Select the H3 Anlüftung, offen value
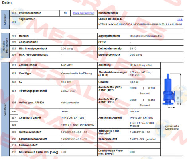 click(x=141, y=65)
